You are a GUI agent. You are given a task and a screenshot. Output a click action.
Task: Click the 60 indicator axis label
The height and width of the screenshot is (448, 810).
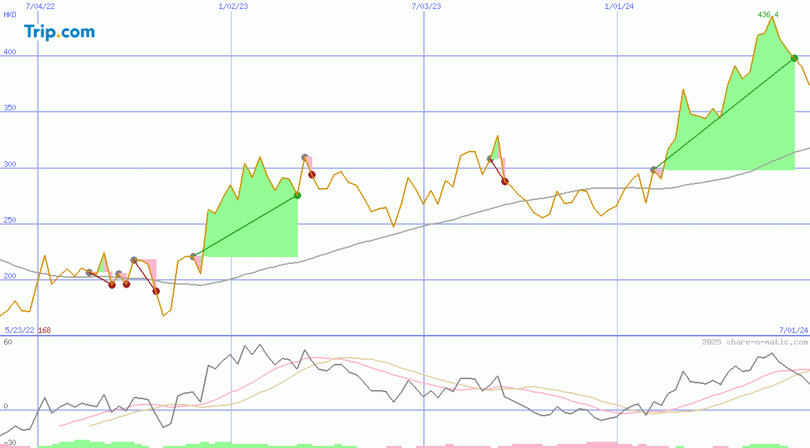pos(8,342)
